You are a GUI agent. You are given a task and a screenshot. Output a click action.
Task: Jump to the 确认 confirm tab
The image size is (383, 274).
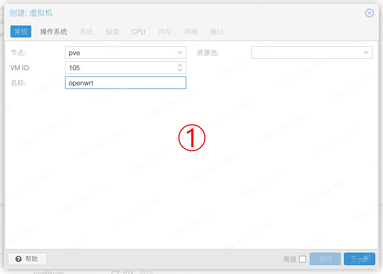217,32
